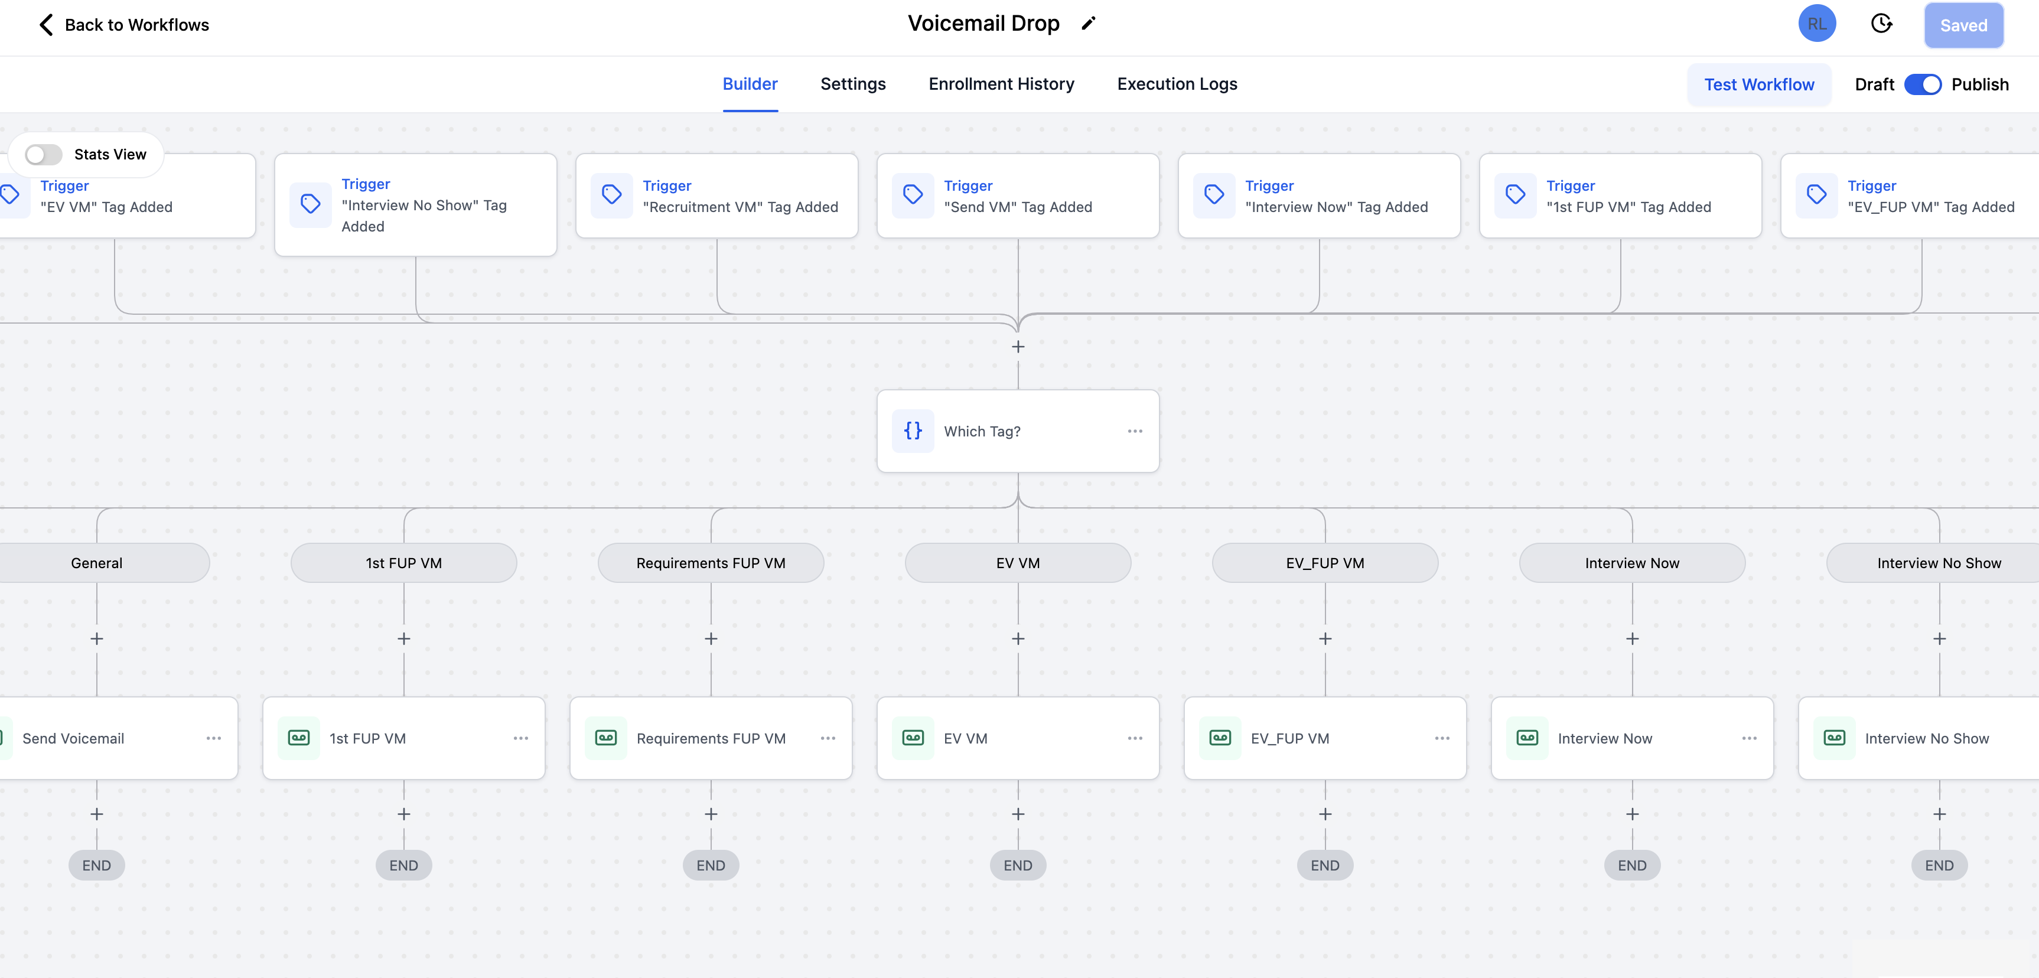Switch to the Settings tab
Screen dimensions: 2039x978
point(852,84)
